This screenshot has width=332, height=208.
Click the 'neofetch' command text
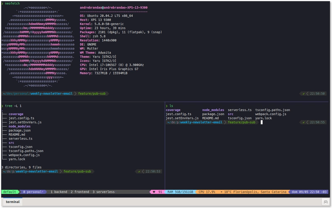(x=12, y=3)
